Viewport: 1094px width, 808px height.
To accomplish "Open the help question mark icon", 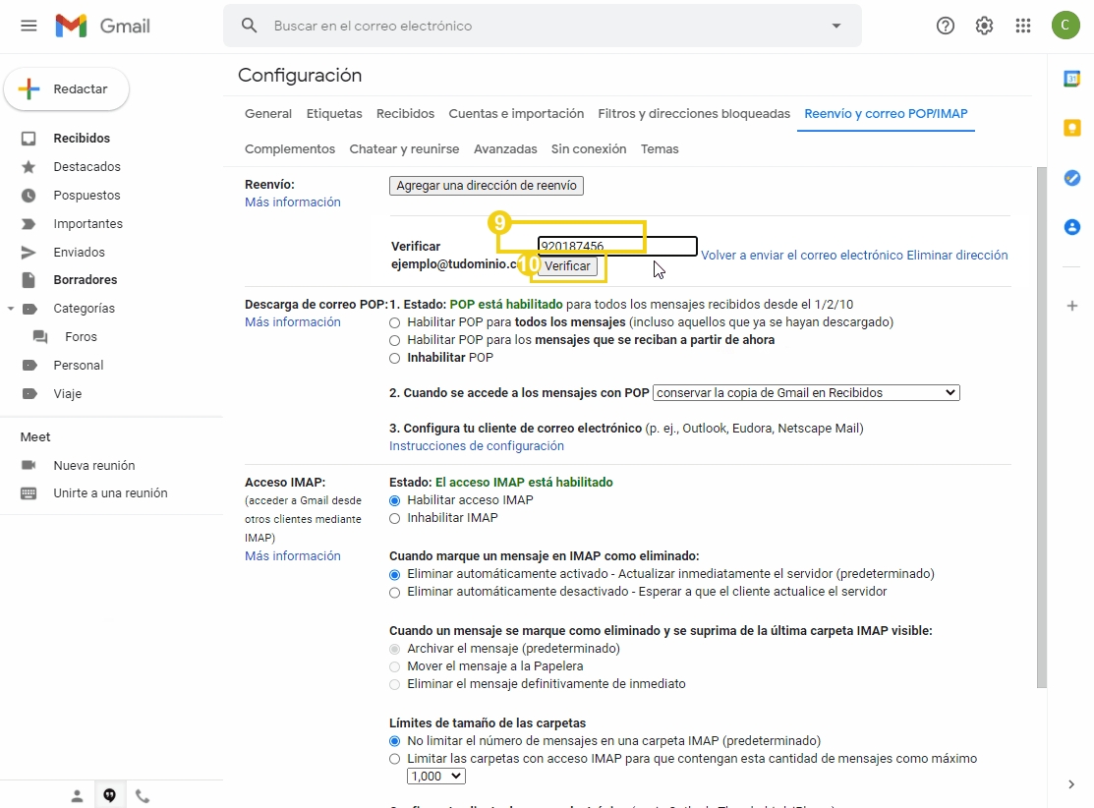I will pos(945,26).
